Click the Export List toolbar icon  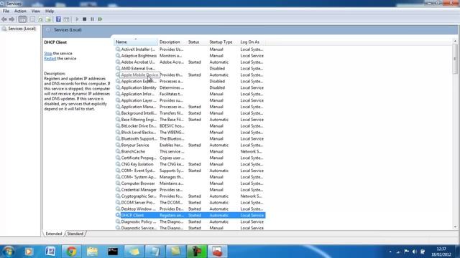click(x=48, y=19)
